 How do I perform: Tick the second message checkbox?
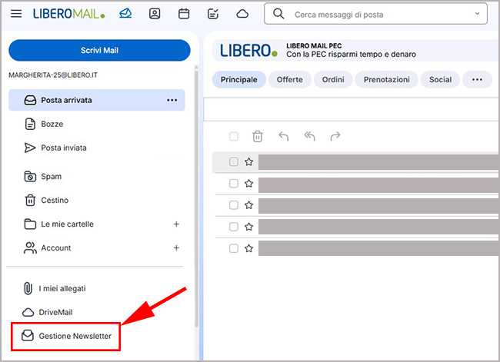tap(234, 184)
